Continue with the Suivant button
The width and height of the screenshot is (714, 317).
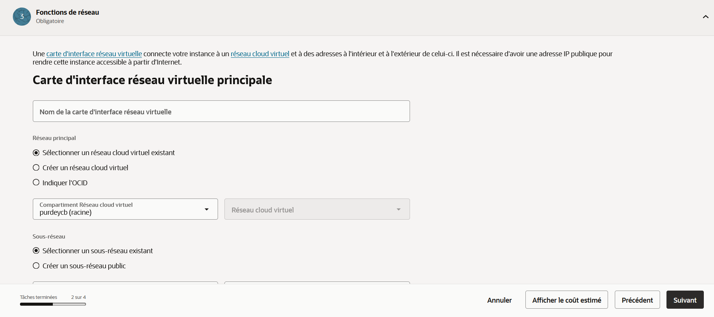[685, 300]
